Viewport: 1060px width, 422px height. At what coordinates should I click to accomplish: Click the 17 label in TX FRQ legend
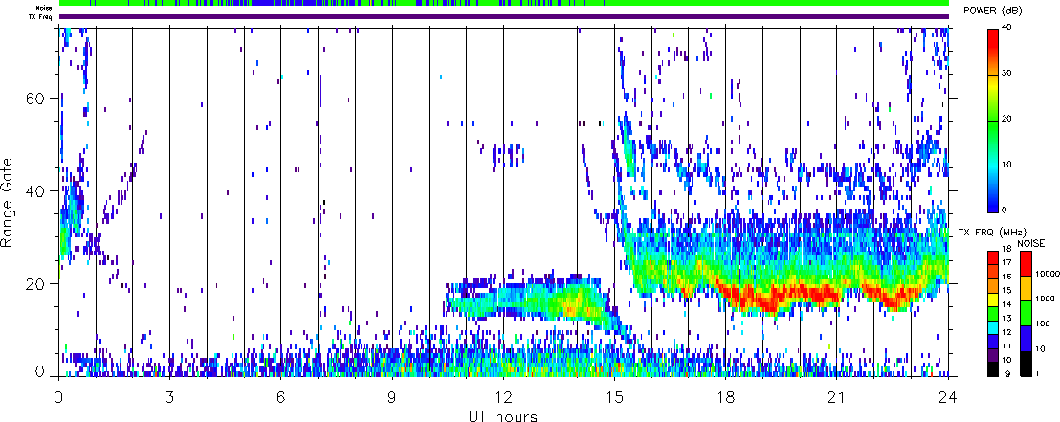click(x=1007, y=262)
